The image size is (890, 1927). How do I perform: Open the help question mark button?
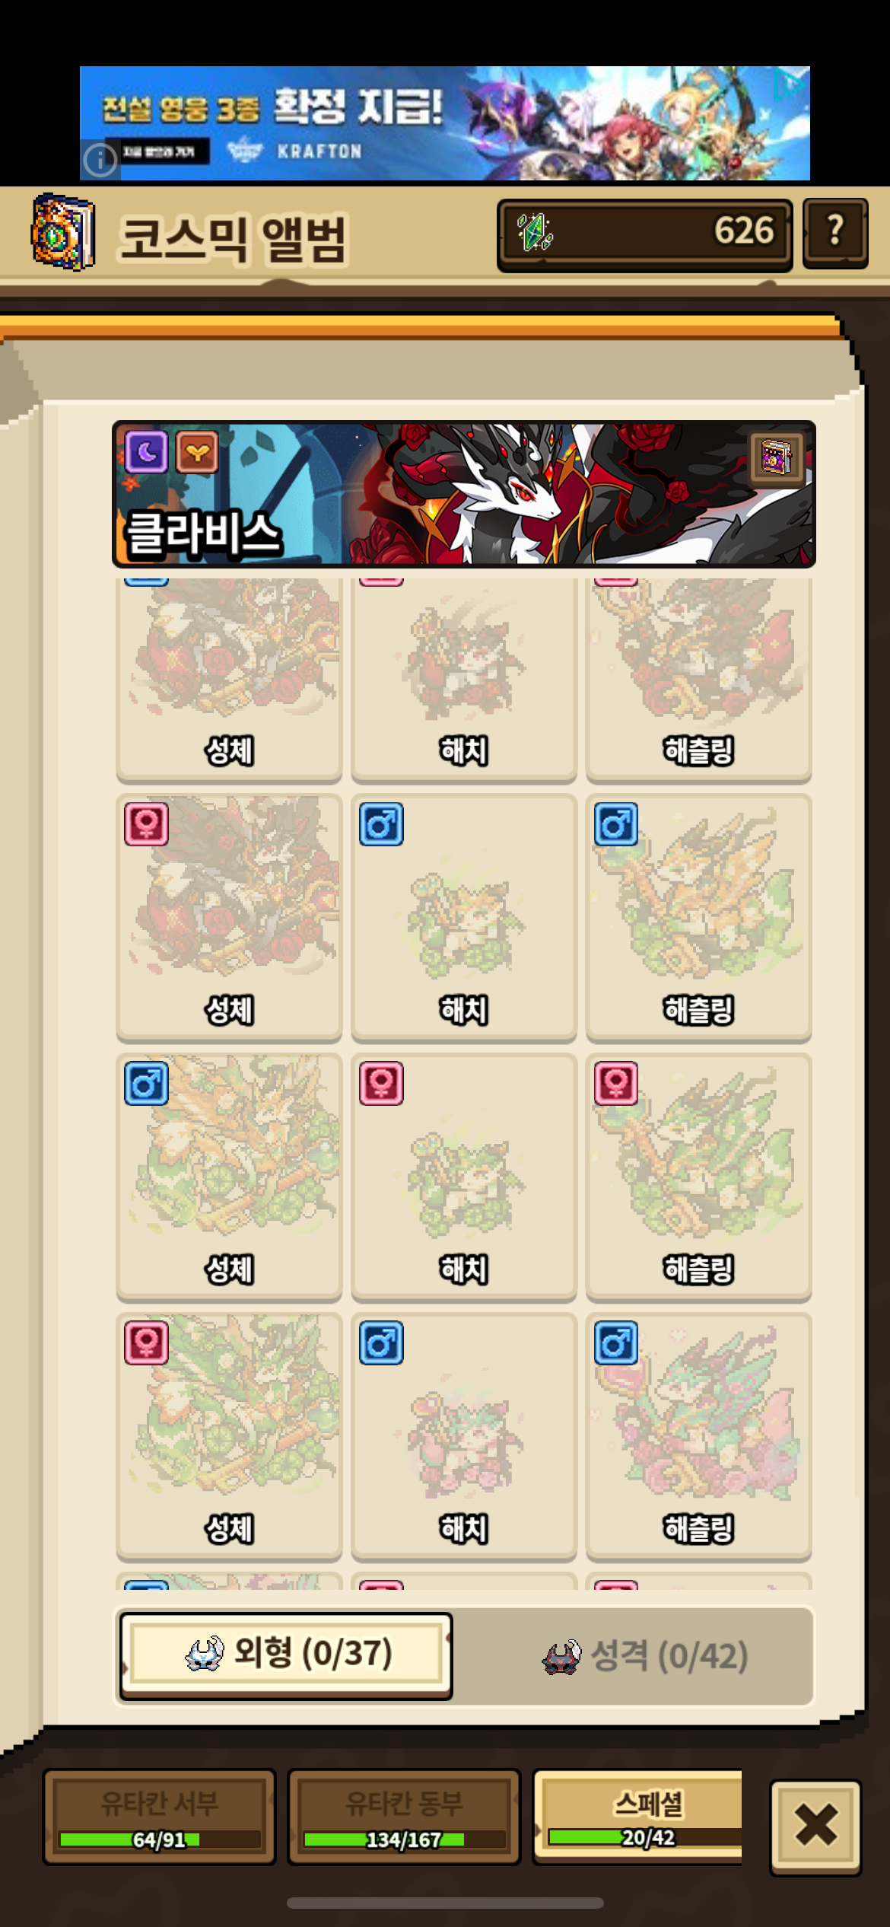835,233
